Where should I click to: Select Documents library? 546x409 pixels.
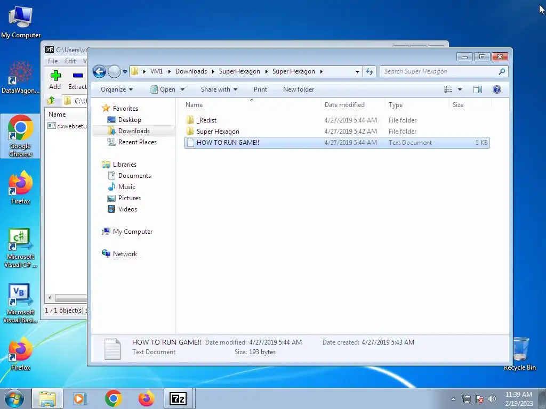(134, 176)
